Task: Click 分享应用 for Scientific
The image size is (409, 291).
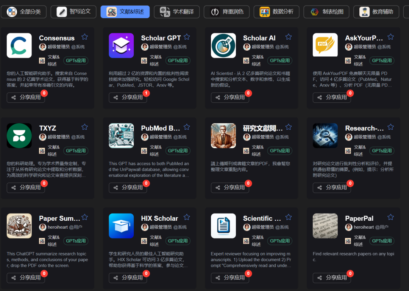Action: (230, 278)
